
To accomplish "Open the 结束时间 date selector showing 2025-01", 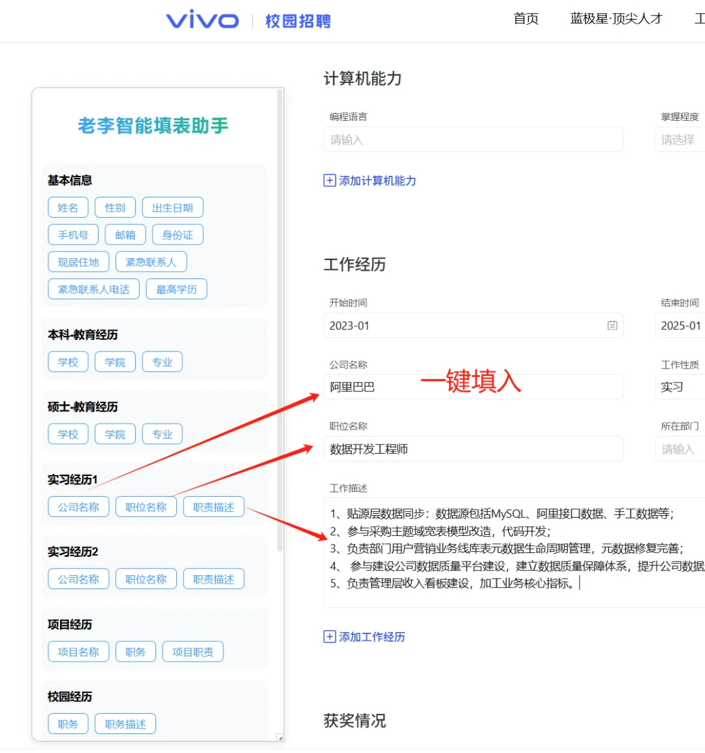I will (x=683, y=326).
